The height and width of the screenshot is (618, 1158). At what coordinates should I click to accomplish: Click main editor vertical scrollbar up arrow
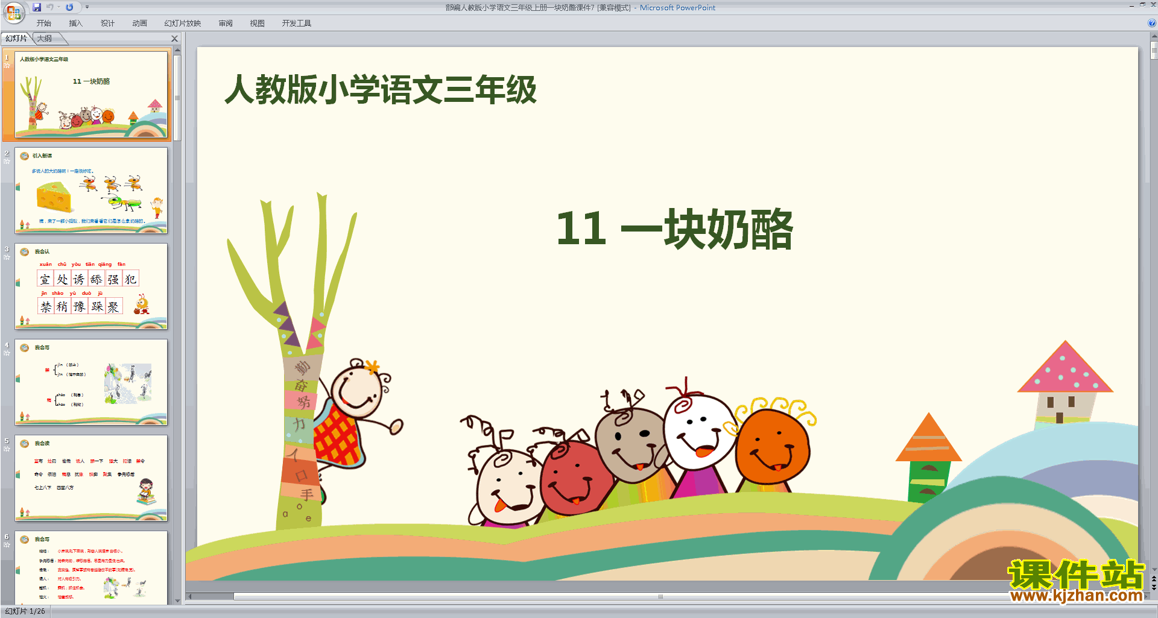point(1154,37)
